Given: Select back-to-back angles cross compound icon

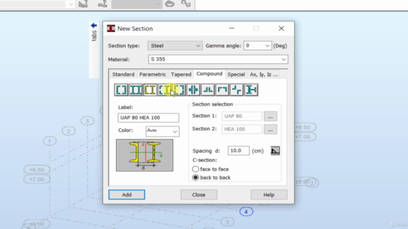Looking at the screenshot, I should point(193,90).
